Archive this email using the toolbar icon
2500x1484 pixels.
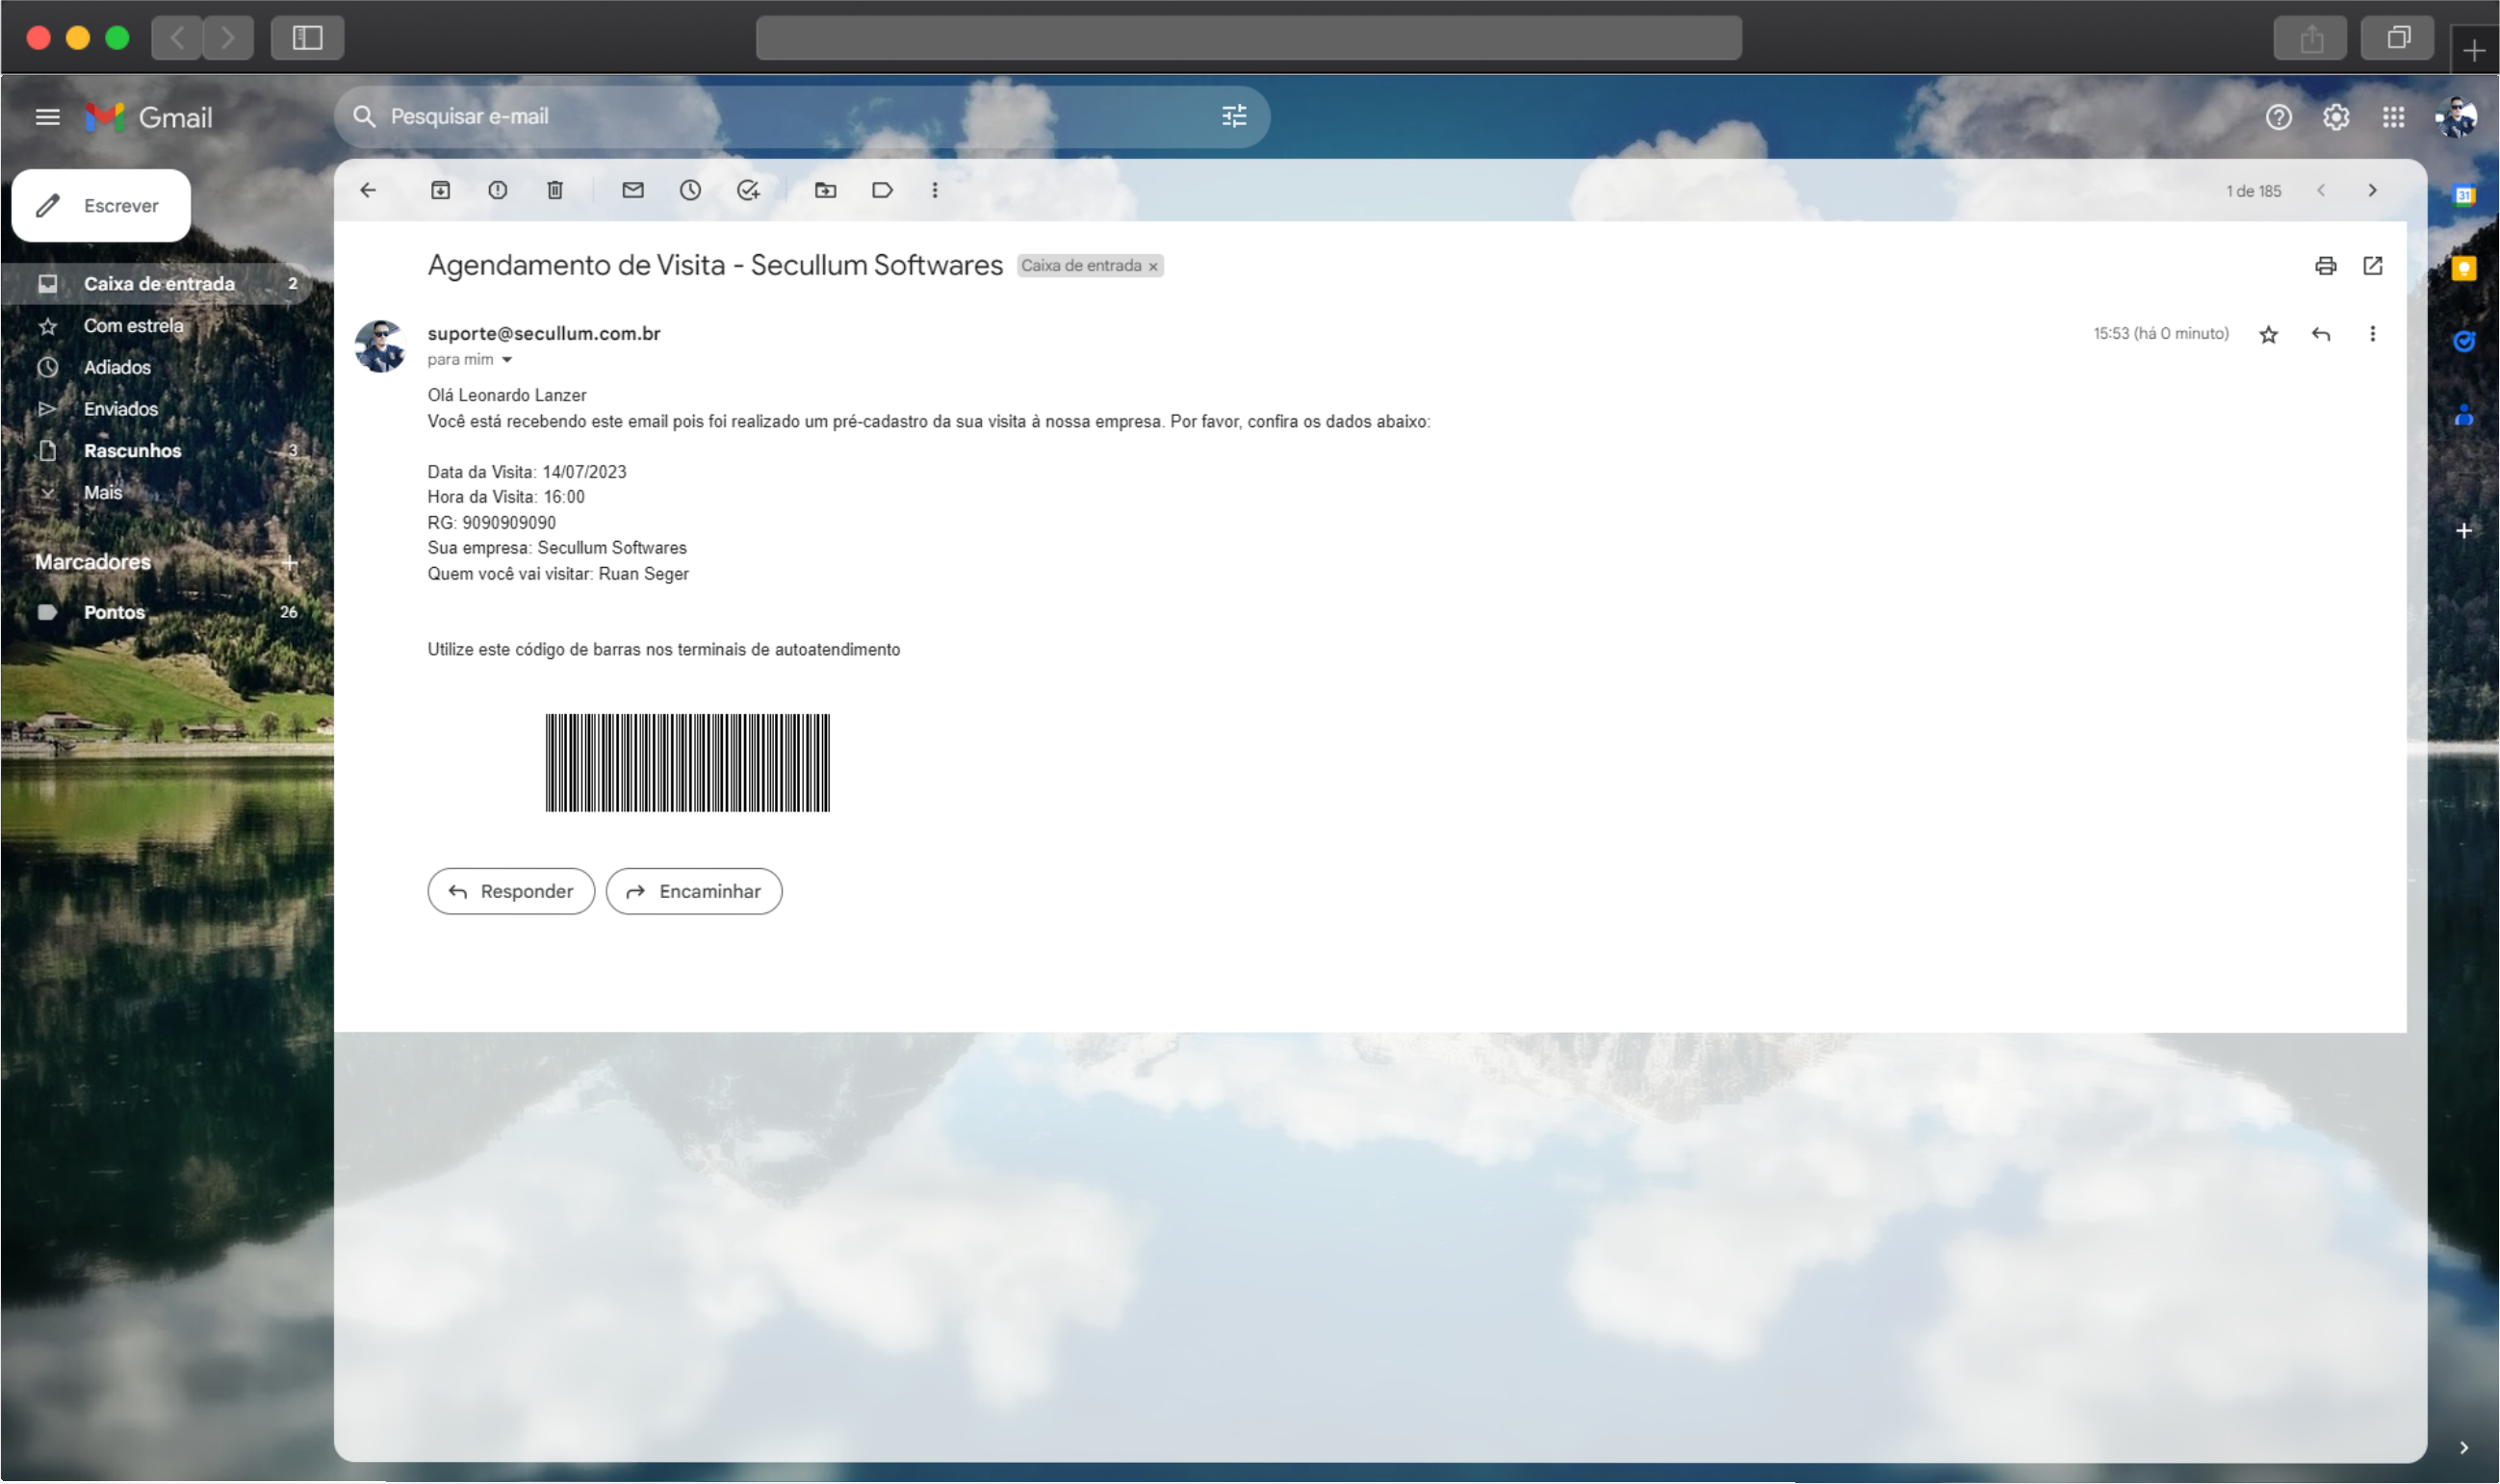(440, 190)
